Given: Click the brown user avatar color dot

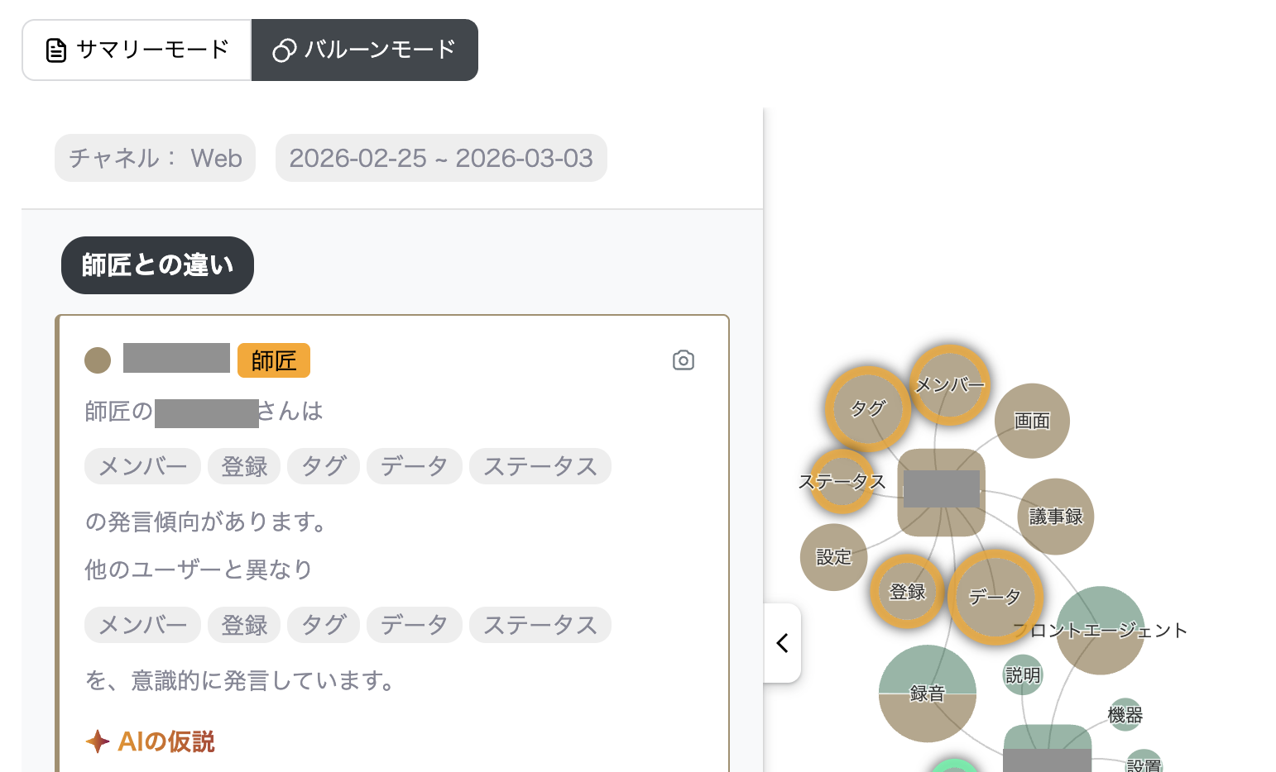Looking at the screenshot, I should [x=98, y=360].
